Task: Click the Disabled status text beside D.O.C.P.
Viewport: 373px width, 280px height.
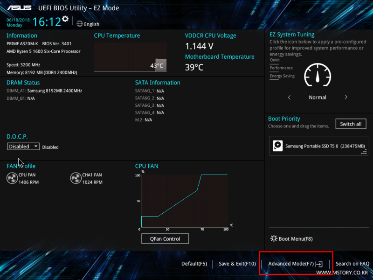Action: click(50, 147)
